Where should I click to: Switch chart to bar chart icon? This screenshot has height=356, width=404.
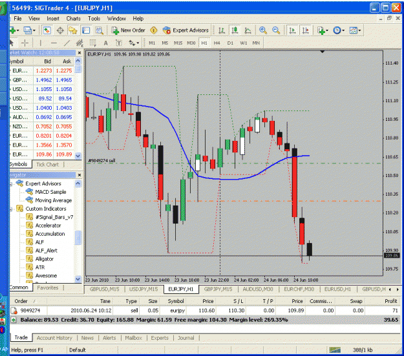[222, 30]
